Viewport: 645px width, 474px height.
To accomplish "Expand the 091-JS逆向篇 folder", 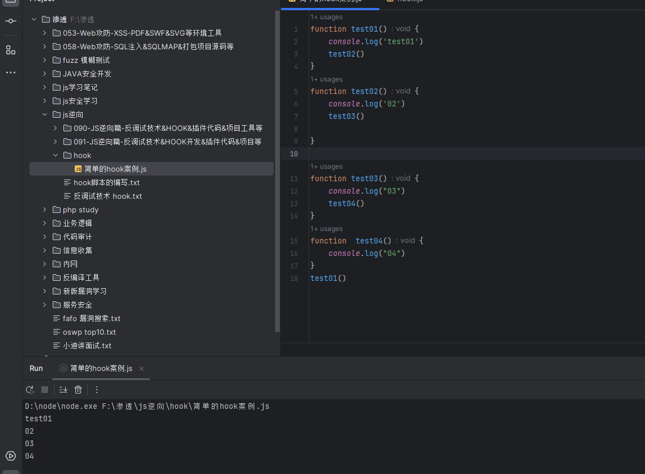I will 55,142.
